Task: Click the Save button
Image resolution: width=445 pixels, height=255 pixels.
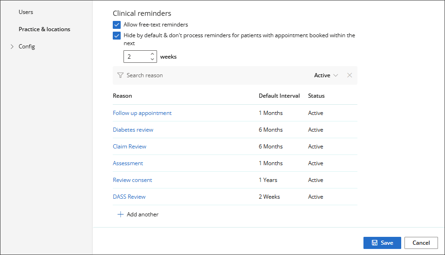Action: tap(382, 243)
